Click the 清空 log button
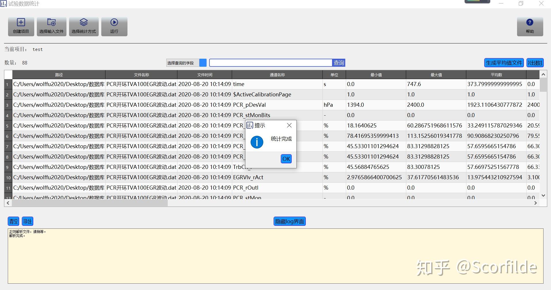This screenshot has height=290, width=551. (x=14, y=221)
